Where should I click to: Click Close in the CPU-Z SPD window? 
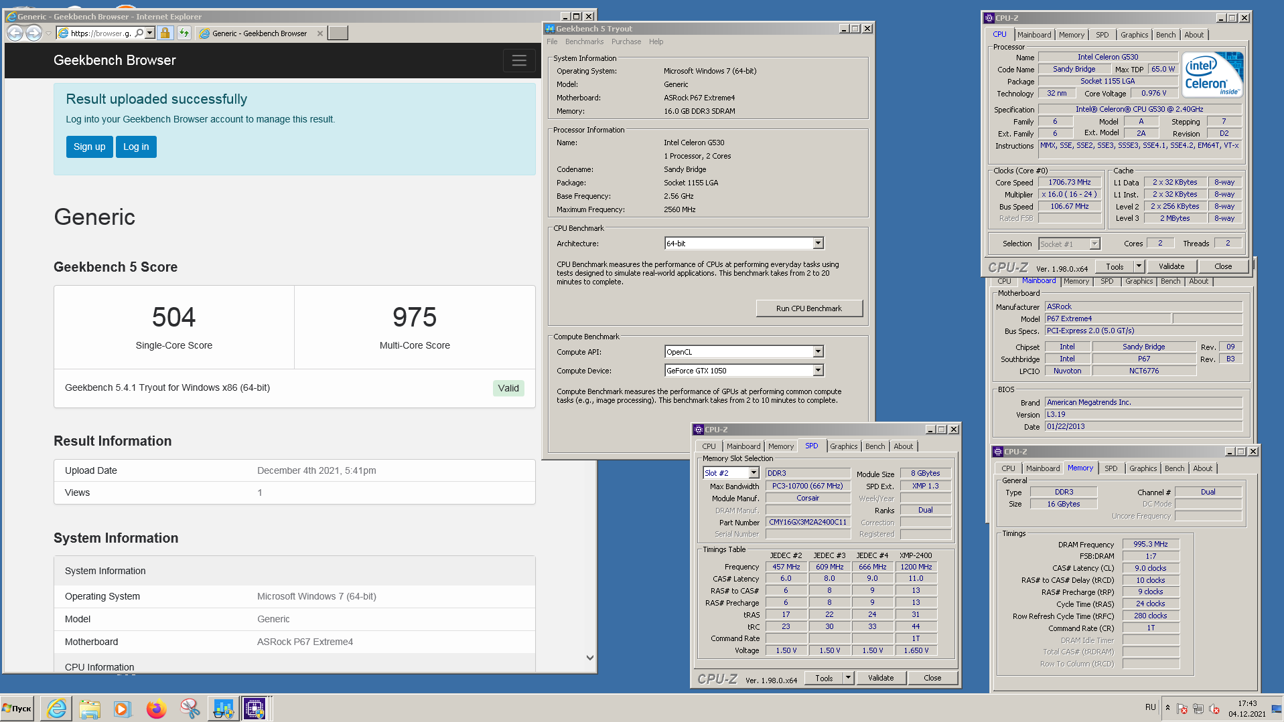tap(932, 678)
